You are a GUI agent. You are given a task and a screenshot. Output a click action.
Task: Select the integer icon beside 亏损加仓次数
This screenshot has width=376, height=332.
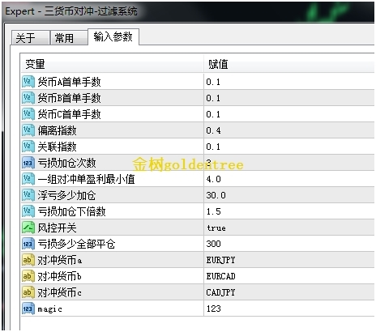pos(28,163)
